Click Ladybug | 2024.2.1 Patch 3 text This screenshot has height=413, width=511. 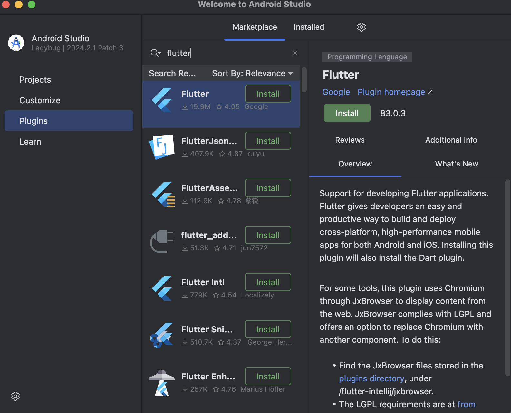pos(77,48)
